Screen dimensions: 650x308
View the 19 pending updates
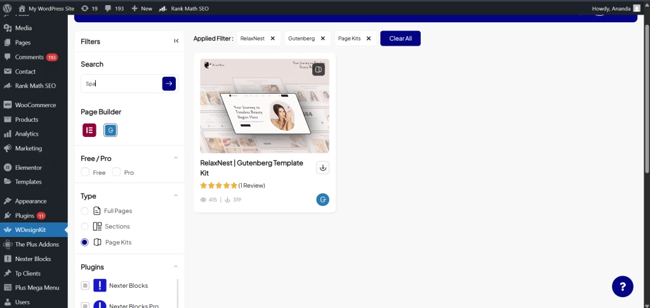90,8
